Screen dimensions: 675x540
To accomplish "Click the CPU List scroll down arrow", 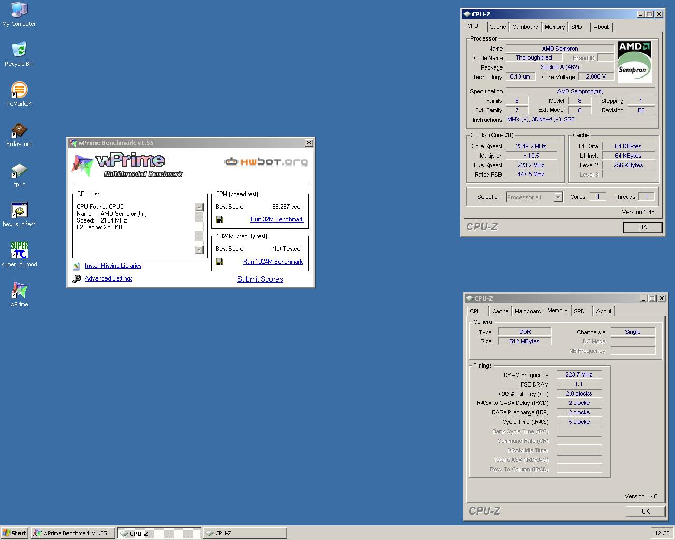I will click(199, 250).
